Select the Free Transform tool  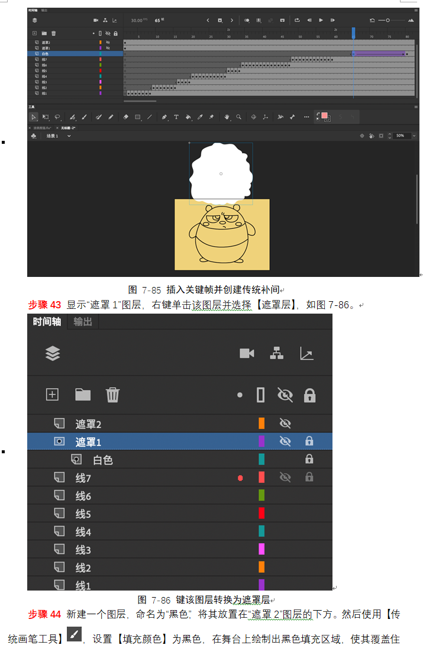[46, 117]
